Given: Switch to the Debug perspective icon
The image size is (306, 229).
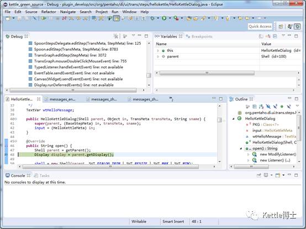Looking at the screenshot, I should click(x=297, y=26).
